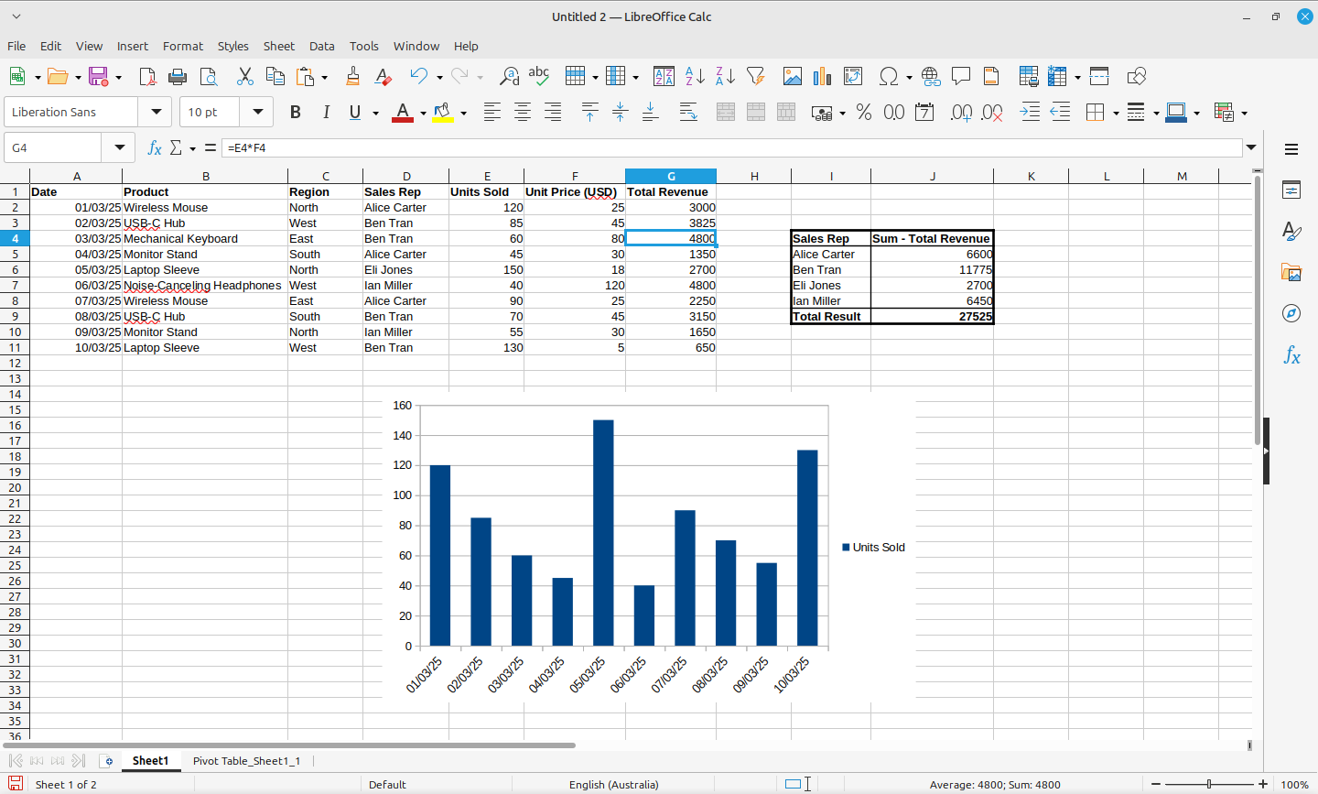Open the Function Wizard fx icon

coord(155,147)
